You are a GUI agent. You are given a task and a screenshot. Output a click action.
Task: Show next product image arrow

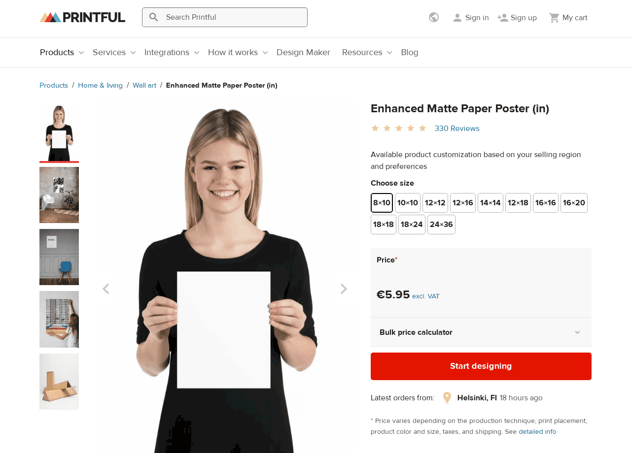pos(344,289)
